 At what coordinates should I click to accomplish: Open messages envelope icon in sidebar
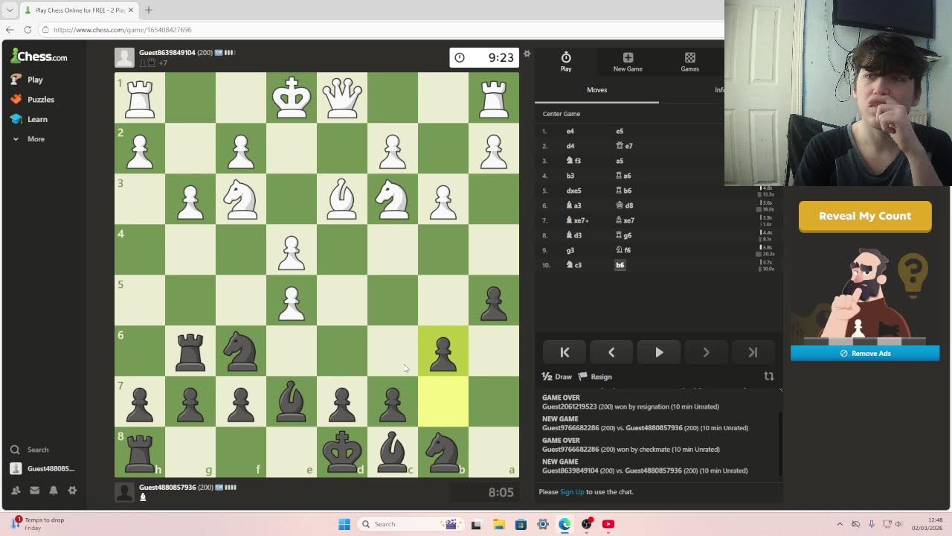(x=34, y=490)
